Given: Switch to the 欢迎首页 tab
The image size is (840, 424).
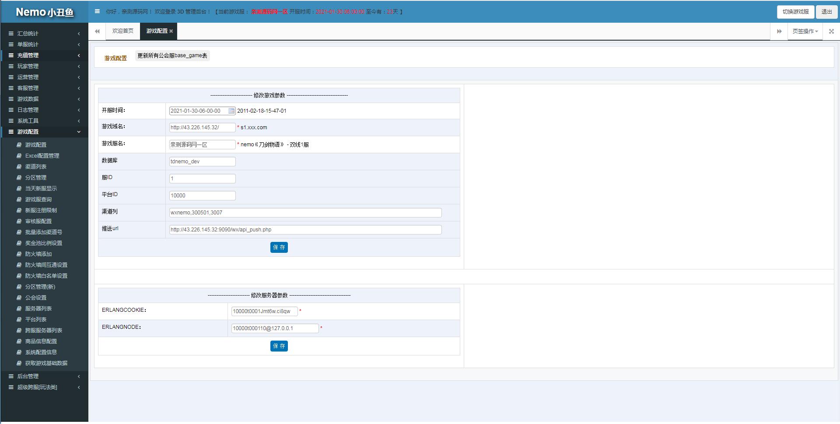Looking at the screenshot, I should tap(122, 31).
